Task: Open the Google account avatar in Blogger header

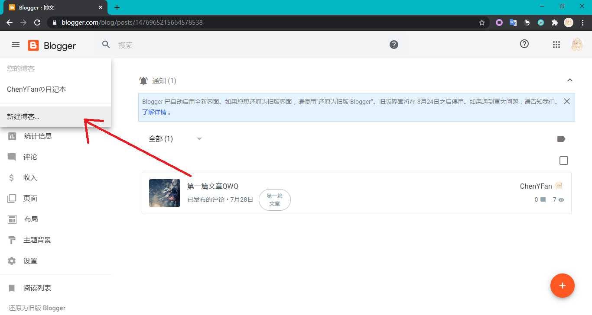Action: (577, 45)
